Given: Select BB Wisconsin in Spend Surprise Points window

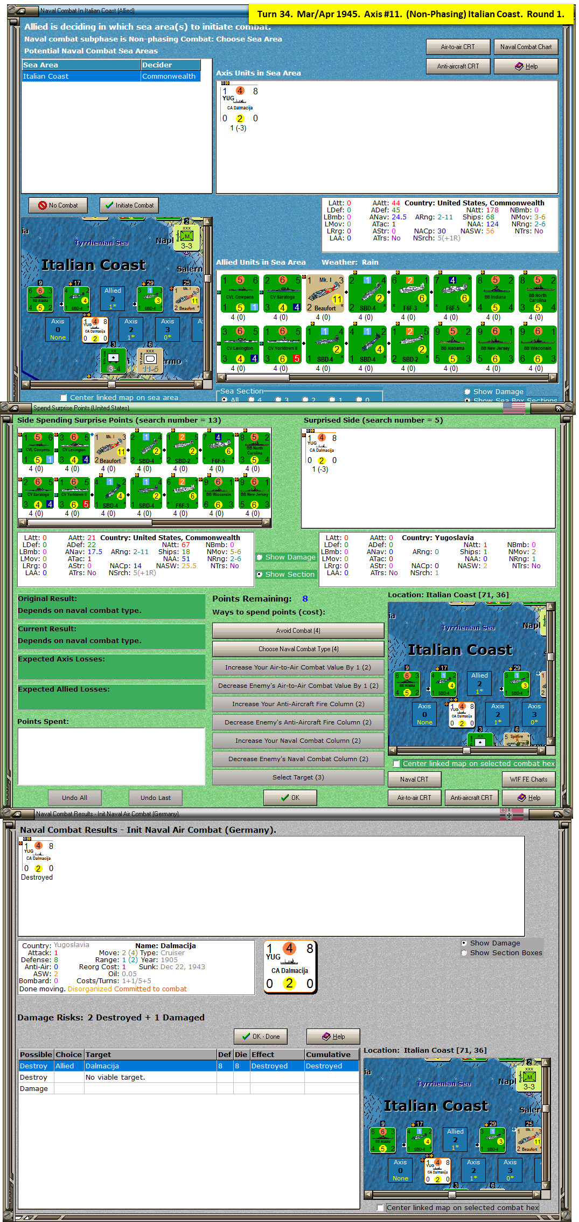Looking at the screenshot, I should pyautogui.click(x=218, y=493).
